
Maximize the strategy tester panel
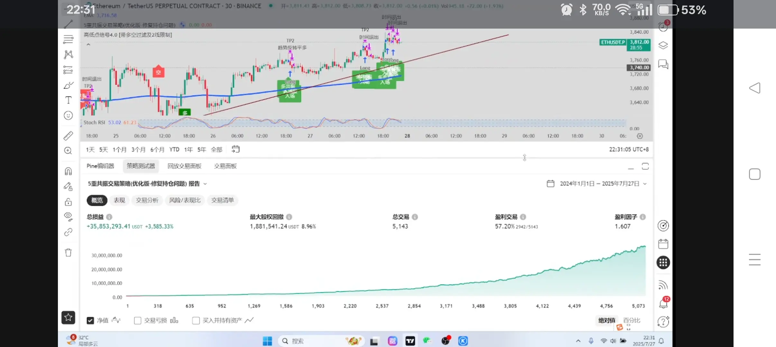(645, 166)
